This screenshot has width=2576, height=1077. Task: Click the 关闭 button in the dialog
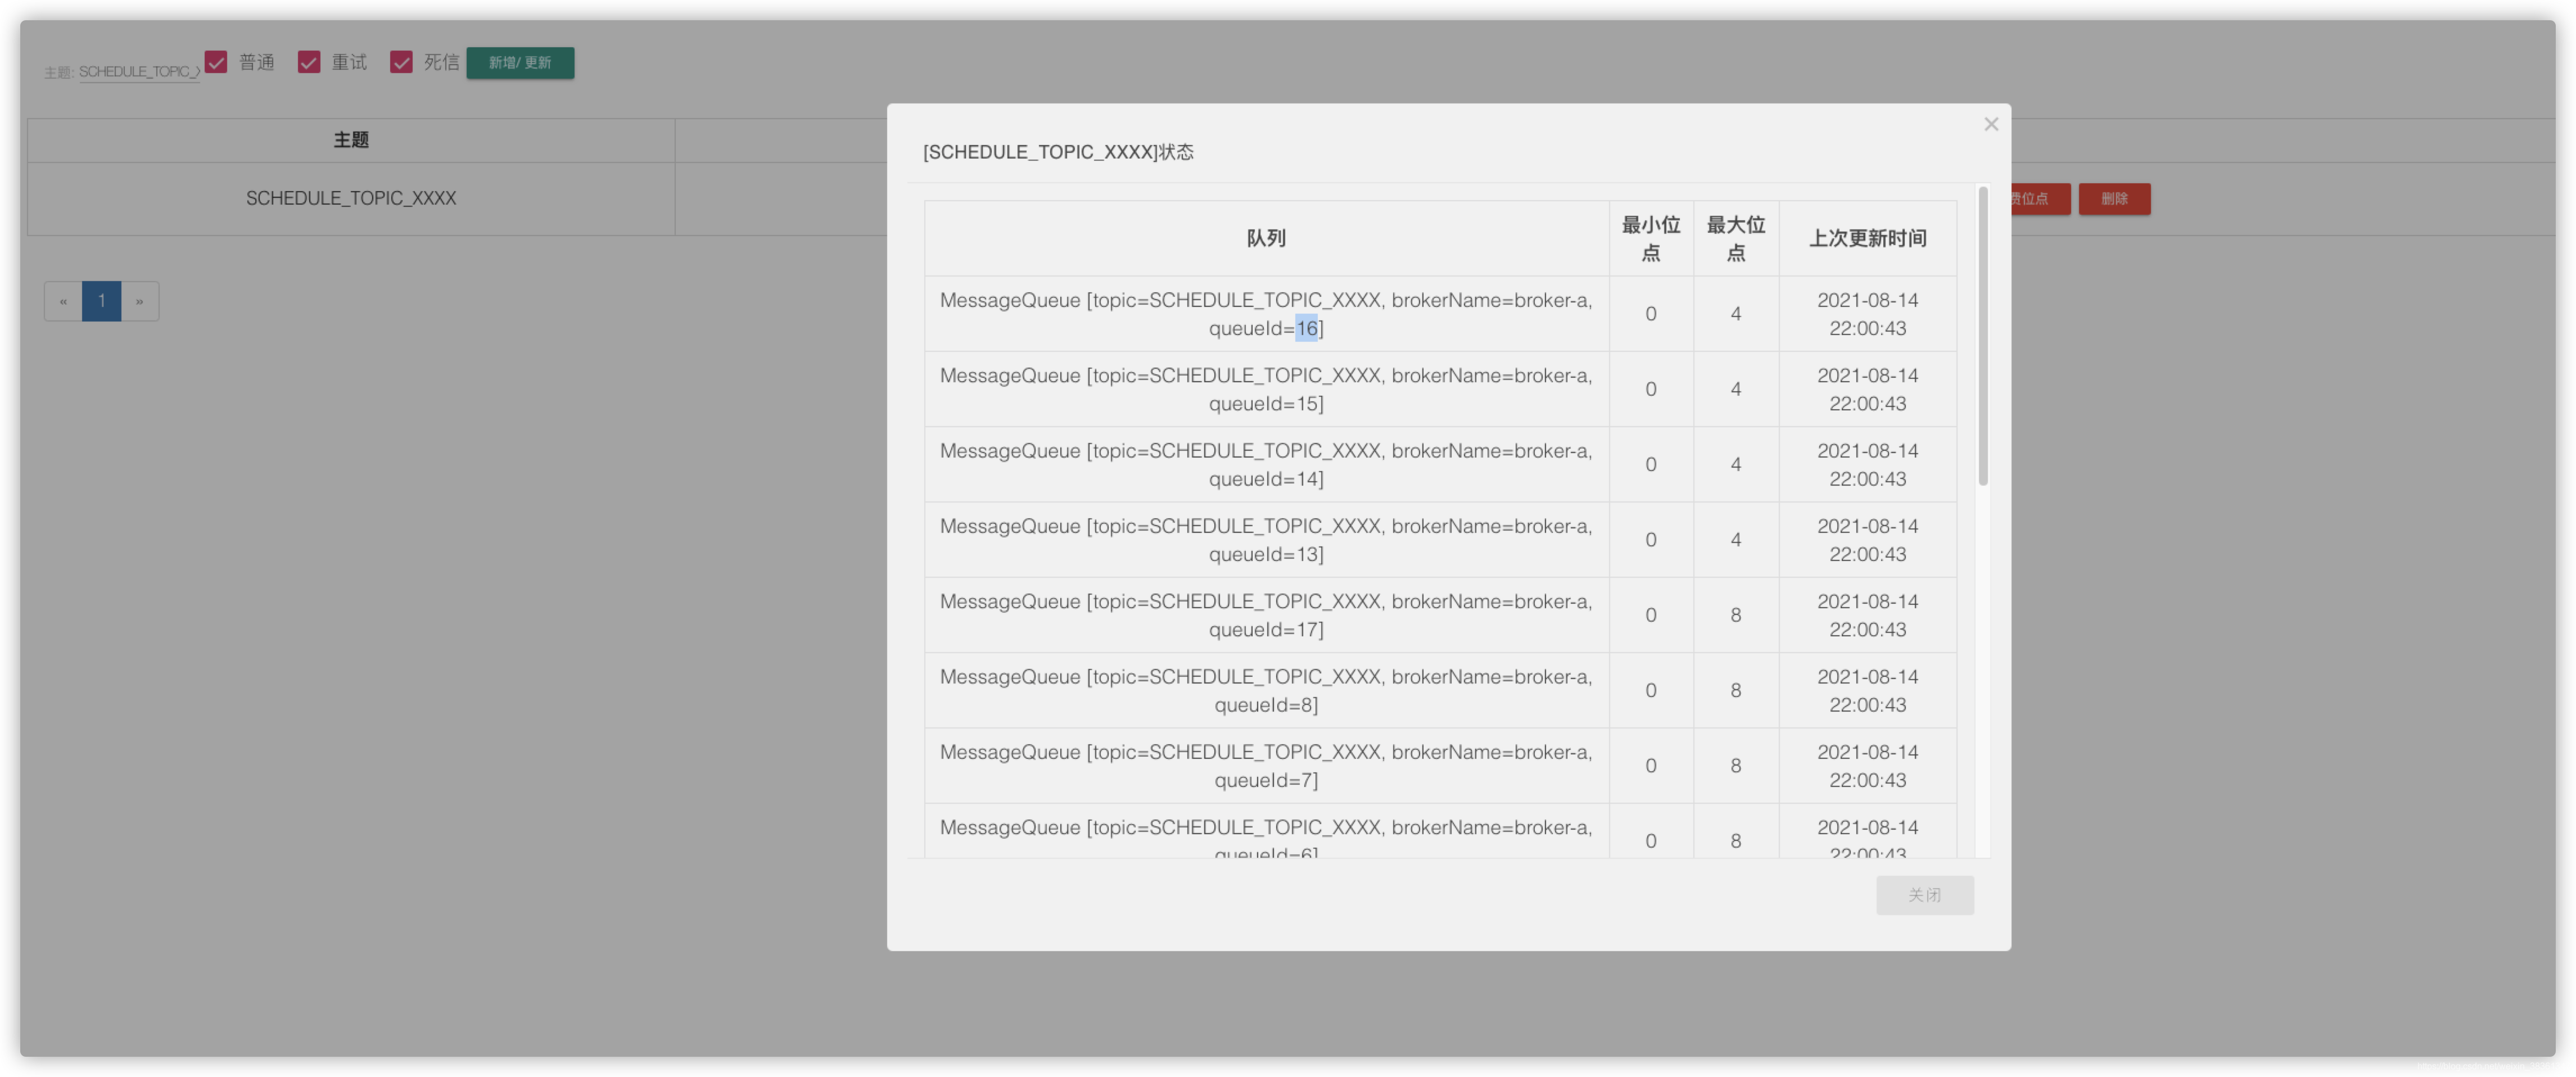pyautogui.click(x=1924, y=894)
